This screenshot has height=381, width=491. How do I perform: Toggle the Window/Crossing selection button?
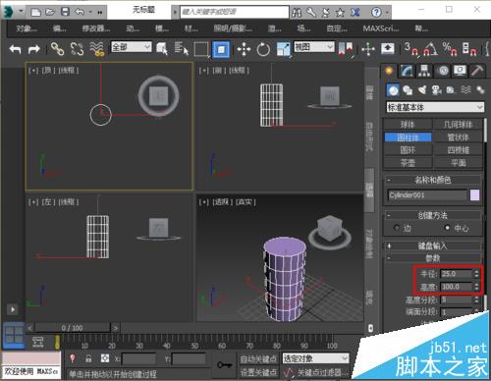(x=221, y=49)
